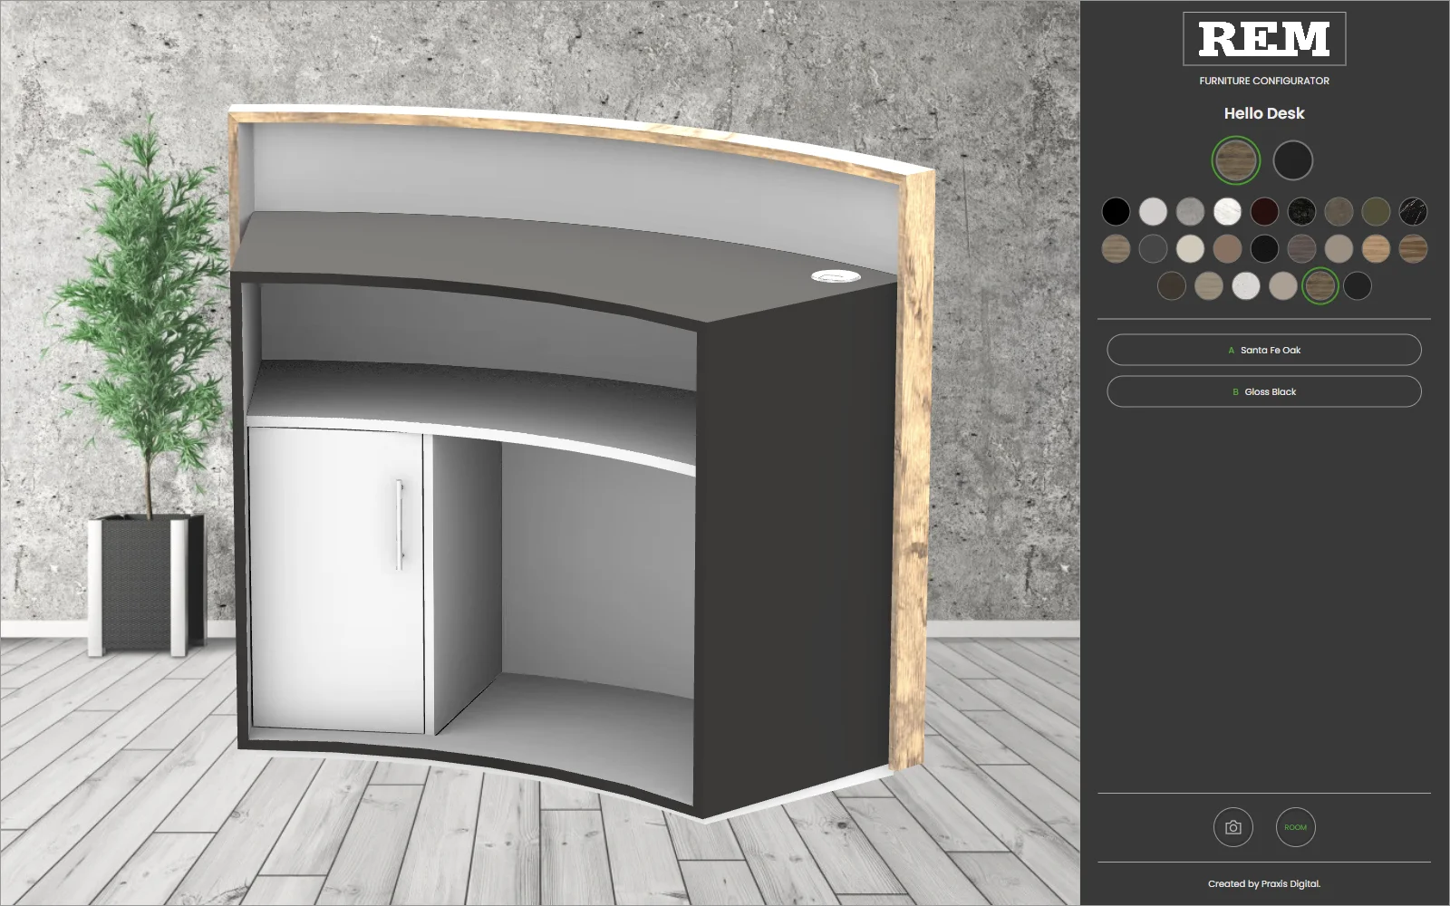
Task: Pick the dark brown swatch in bottom row
Action: (x=1172, y=286)
